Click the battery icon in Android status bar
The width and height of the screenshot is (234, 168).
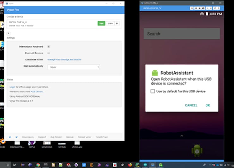pyautogui.click(x=207, y=14)
